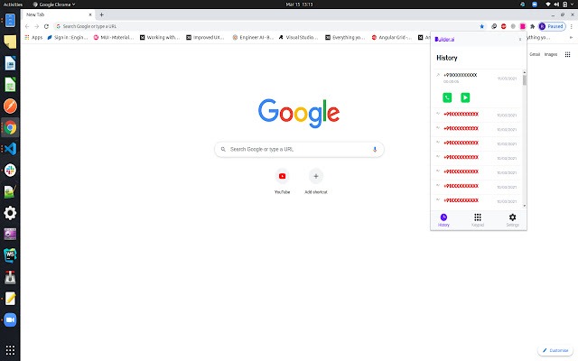Open the Angular Grid bookmark

392,37
